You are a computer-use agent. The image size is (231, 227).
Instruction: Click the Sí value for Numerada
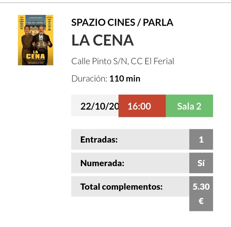click(x=201, y=163)
